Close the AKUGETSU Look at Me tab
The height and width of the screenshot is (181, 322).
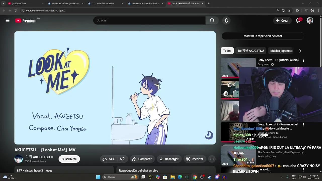point(203,4)
